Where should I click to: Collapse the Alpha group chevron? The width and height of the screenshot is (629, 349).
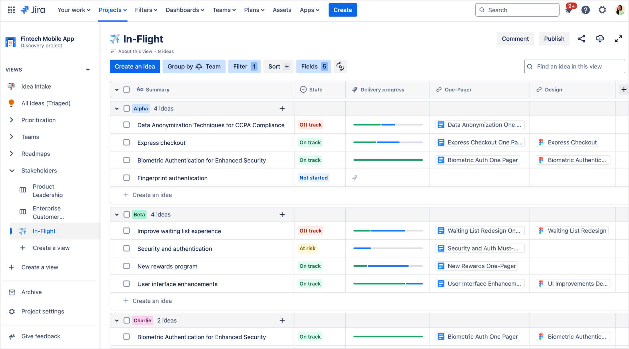coord(117,109)
